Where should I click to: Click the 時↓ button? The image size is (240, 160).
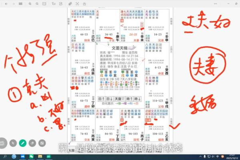pos(137,99)
